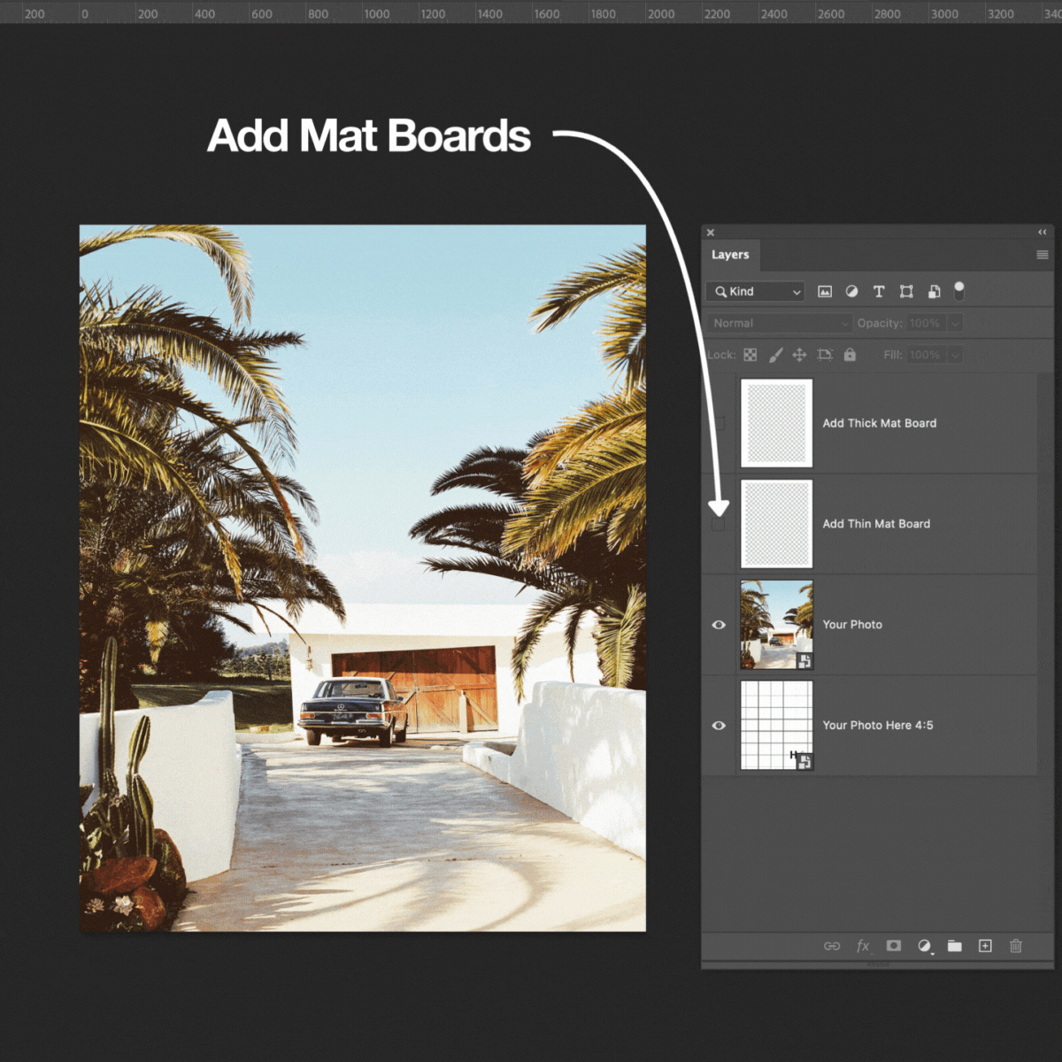Delete layer with the trash icon

(x=1016, y=946)
